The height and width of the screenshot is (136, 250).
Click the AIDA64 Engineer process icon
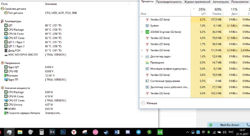pos(147,32)
